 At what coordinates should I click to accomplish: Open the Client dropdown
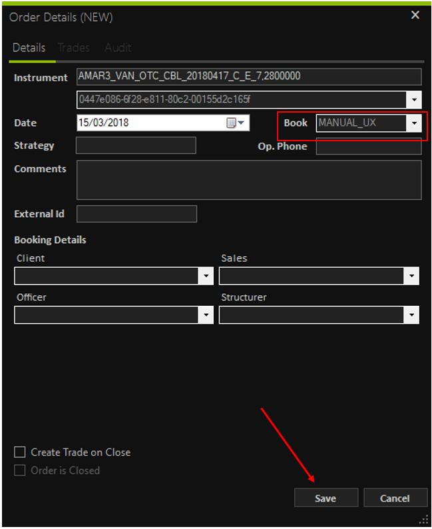click(x=206, y=276)
